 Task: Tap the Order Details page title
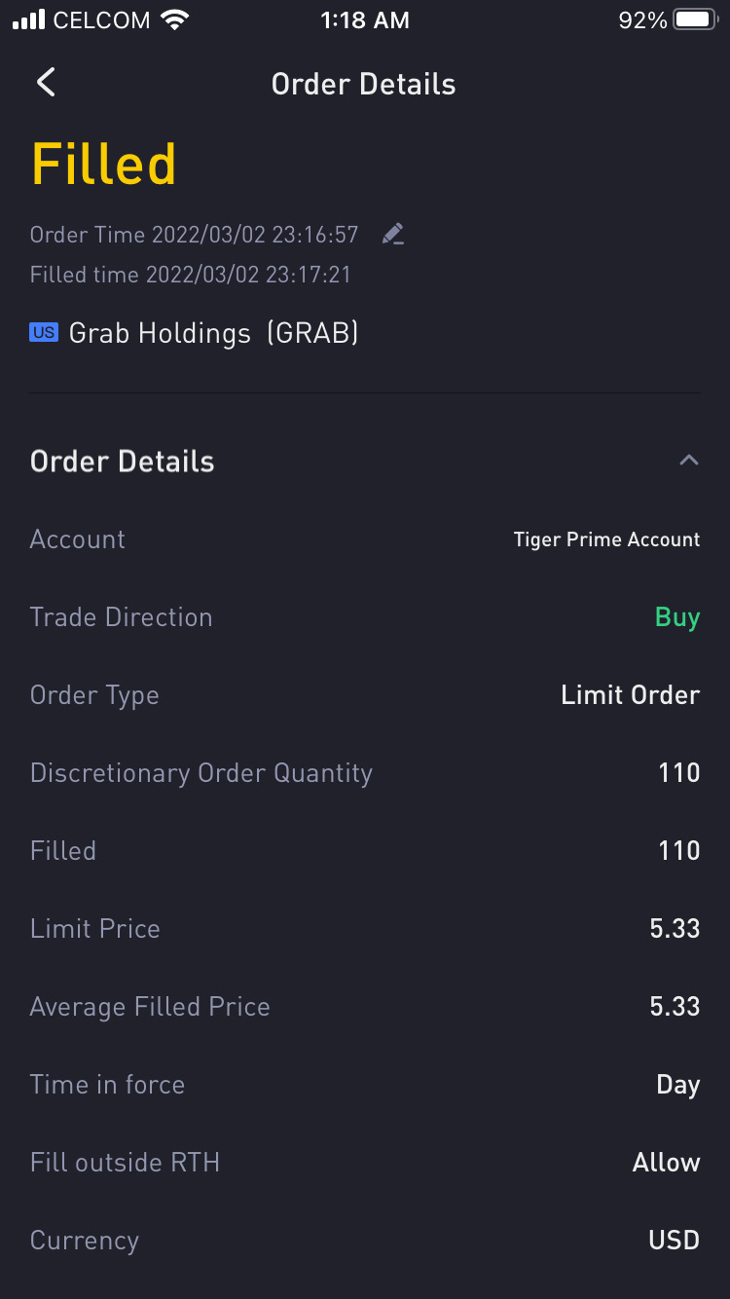(363, 84)
